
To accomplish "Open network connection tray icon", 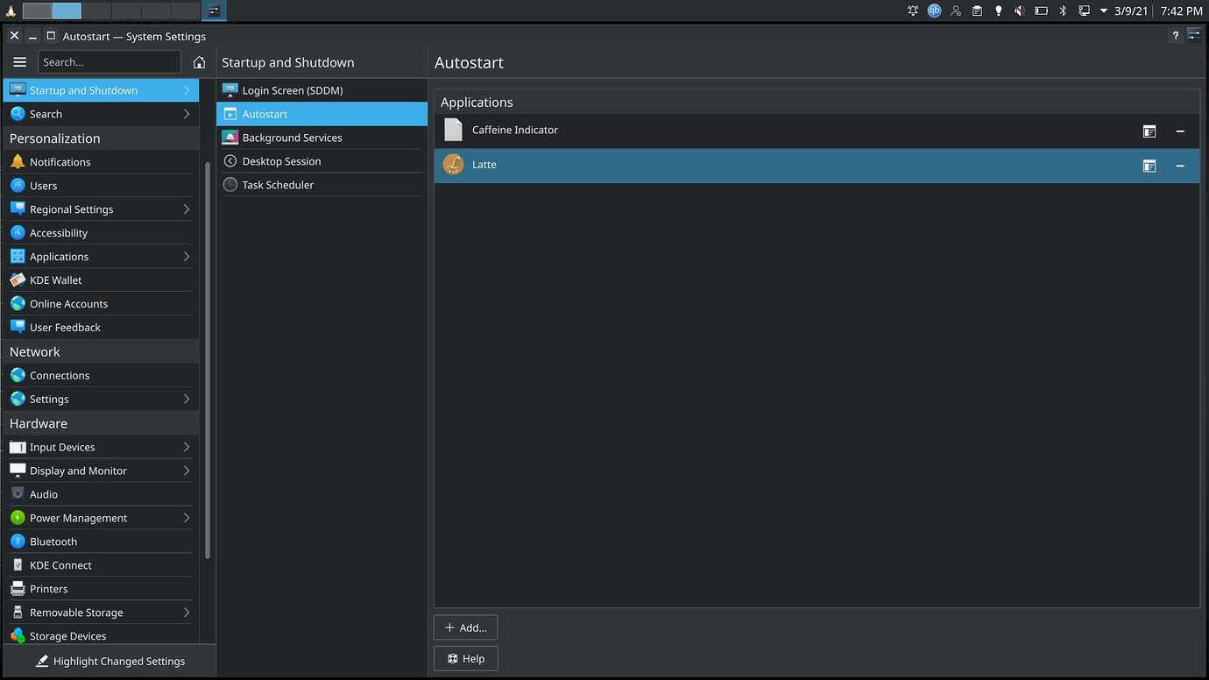I will pyautogui.click(x=1084, y=11).
